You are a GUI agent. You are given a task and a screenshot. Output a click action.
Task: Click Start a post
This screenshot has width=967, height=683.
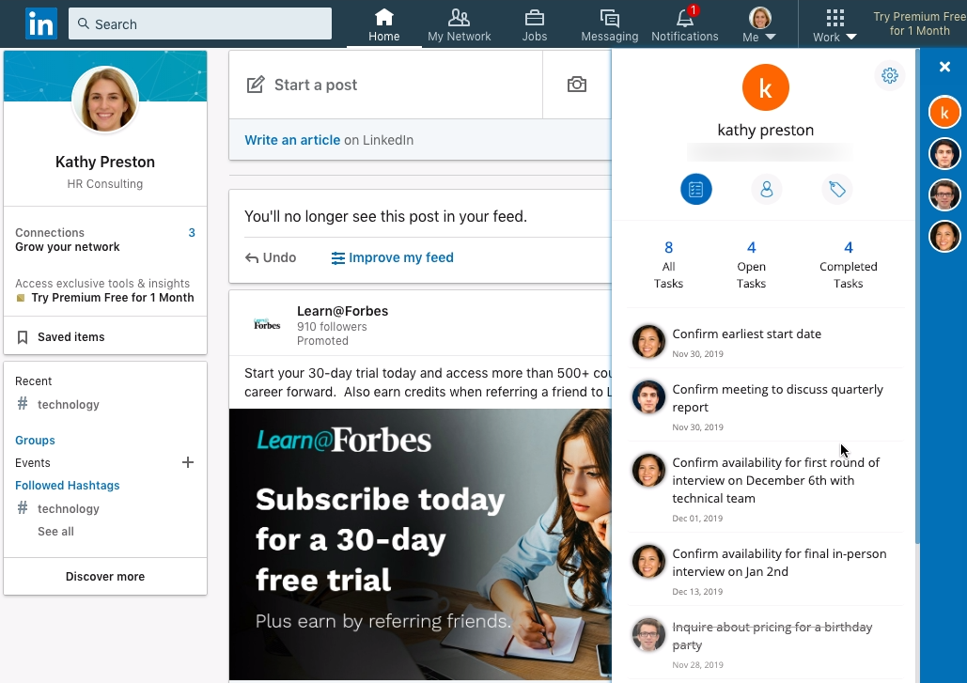click(x=385, y=85)
